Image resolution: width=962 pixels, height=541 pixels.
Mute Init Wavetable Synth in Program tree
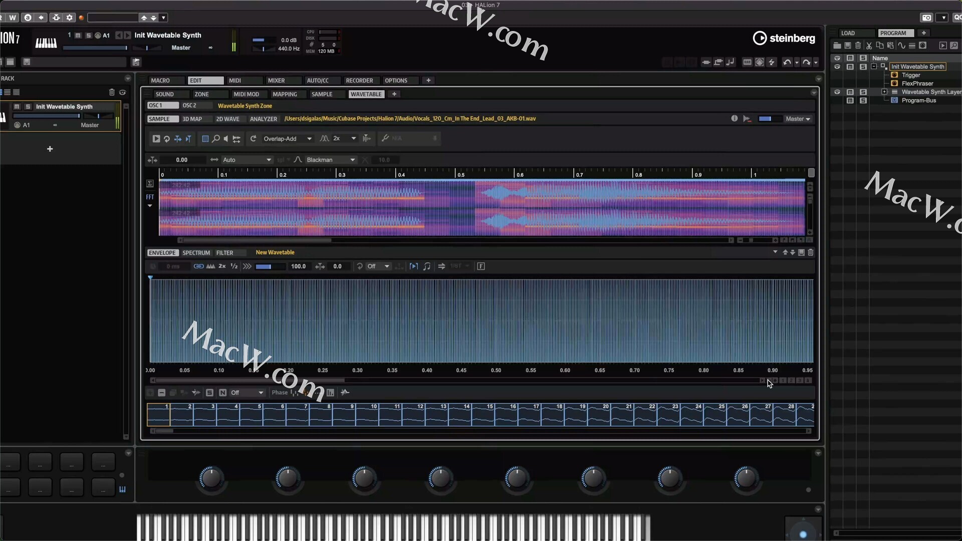click(x=850, y=67)
